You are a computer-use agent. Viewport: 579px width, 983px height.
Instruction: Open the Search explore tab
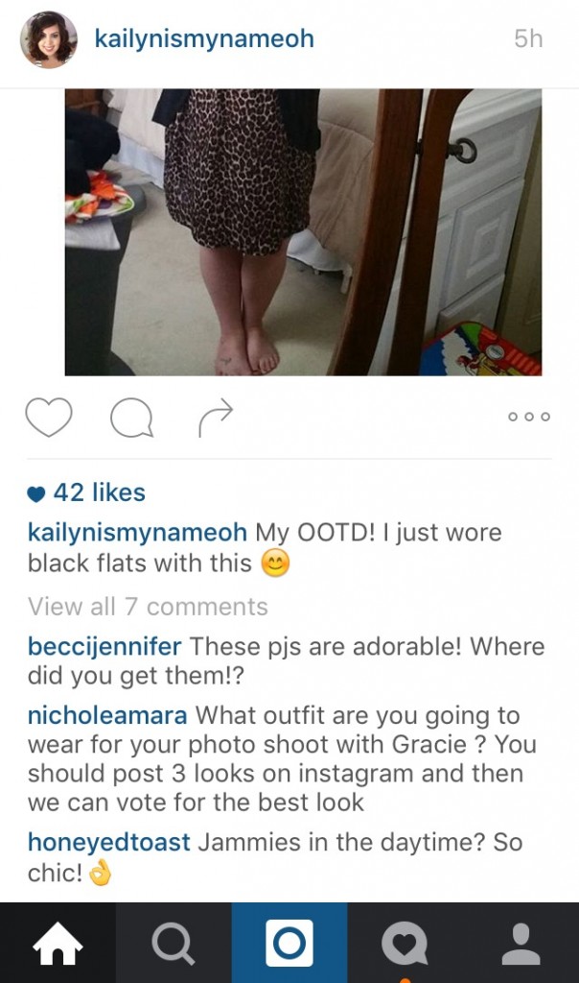[x=174, y=943]
